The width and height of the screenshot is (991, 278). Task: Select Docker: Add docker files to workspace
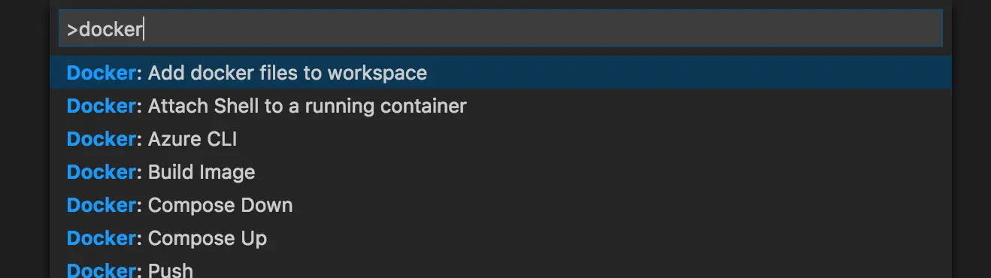501,73
